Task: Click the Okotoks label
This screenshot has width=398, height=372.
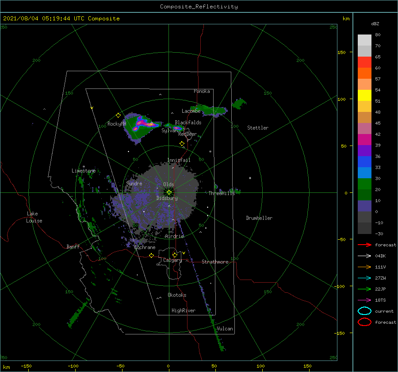Action: pyautogui.click(x=177, y=295)
